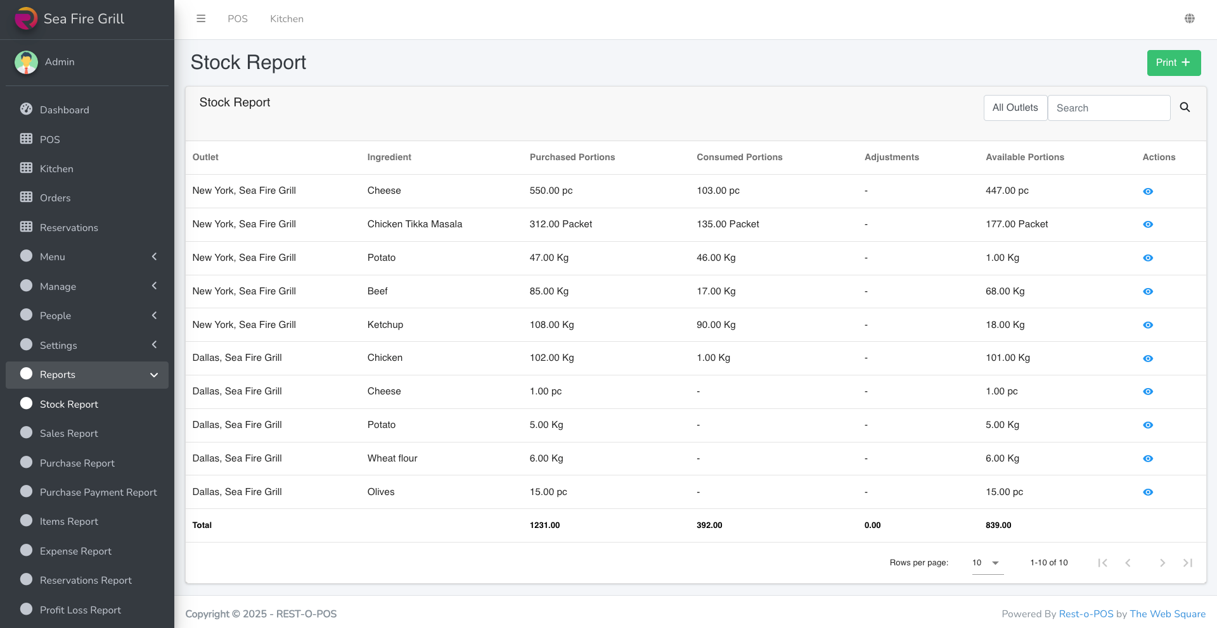Click the Available Portions column header

click(x=1024, y=157)
